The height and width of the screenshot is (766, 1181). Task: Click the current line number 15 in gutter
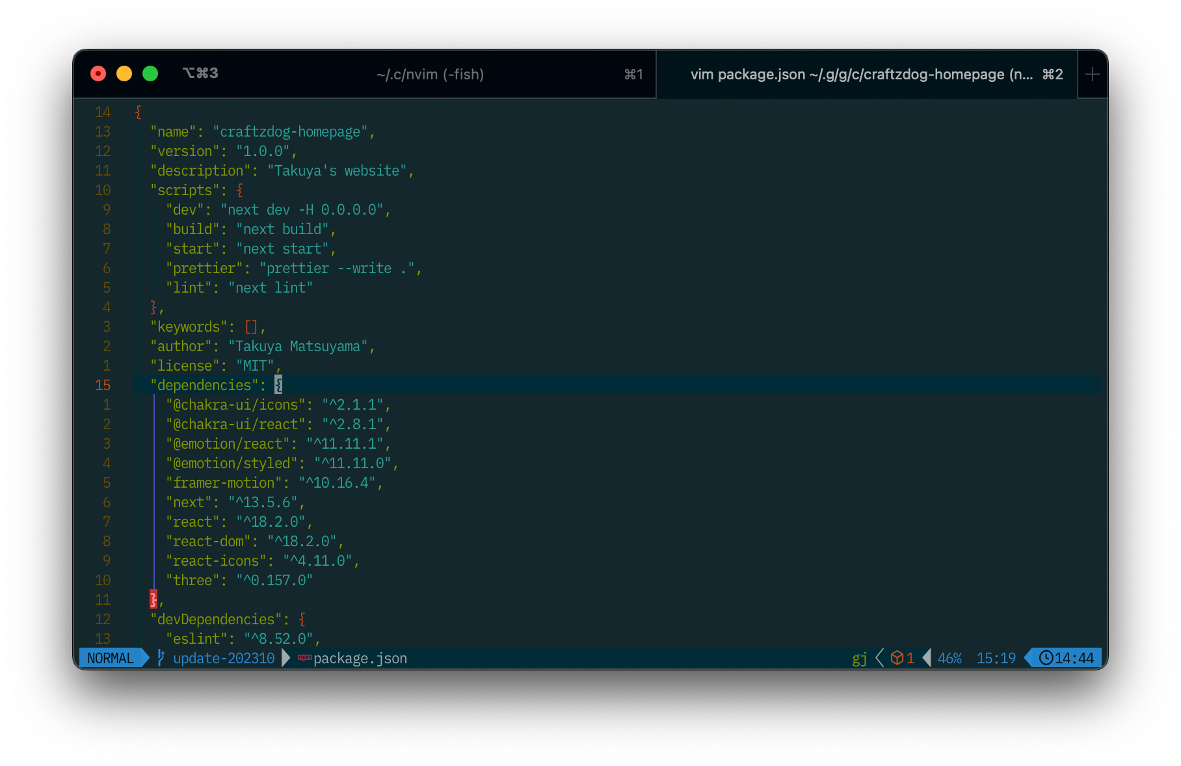pyautogui.click(x=103, y=385)
